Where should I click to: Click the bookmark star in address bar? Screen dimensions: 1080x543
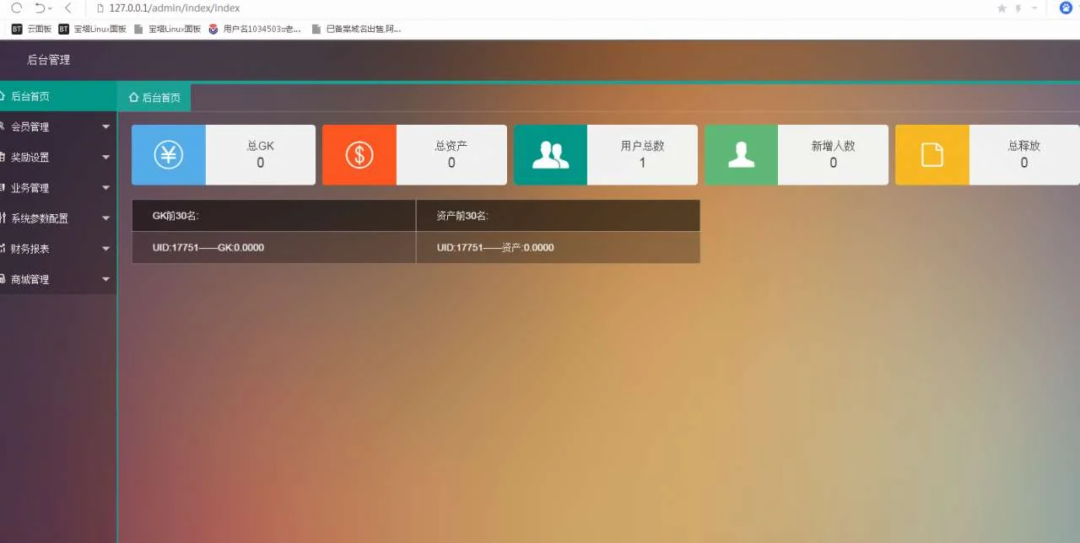pyautogui.click(x=1002, y=8)
